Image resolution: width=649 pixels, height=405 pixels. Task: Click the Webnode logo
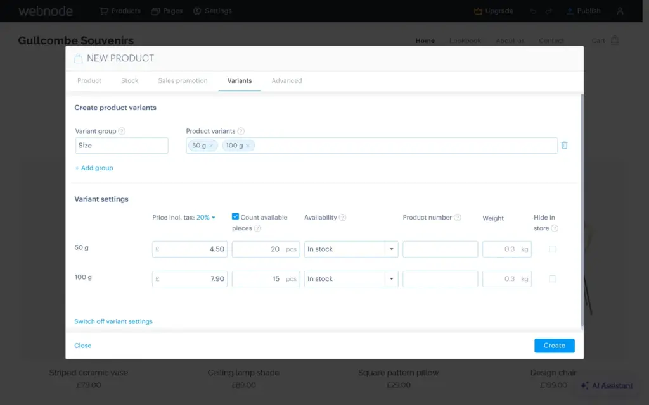pyautogui.click(x=46, y=11)
